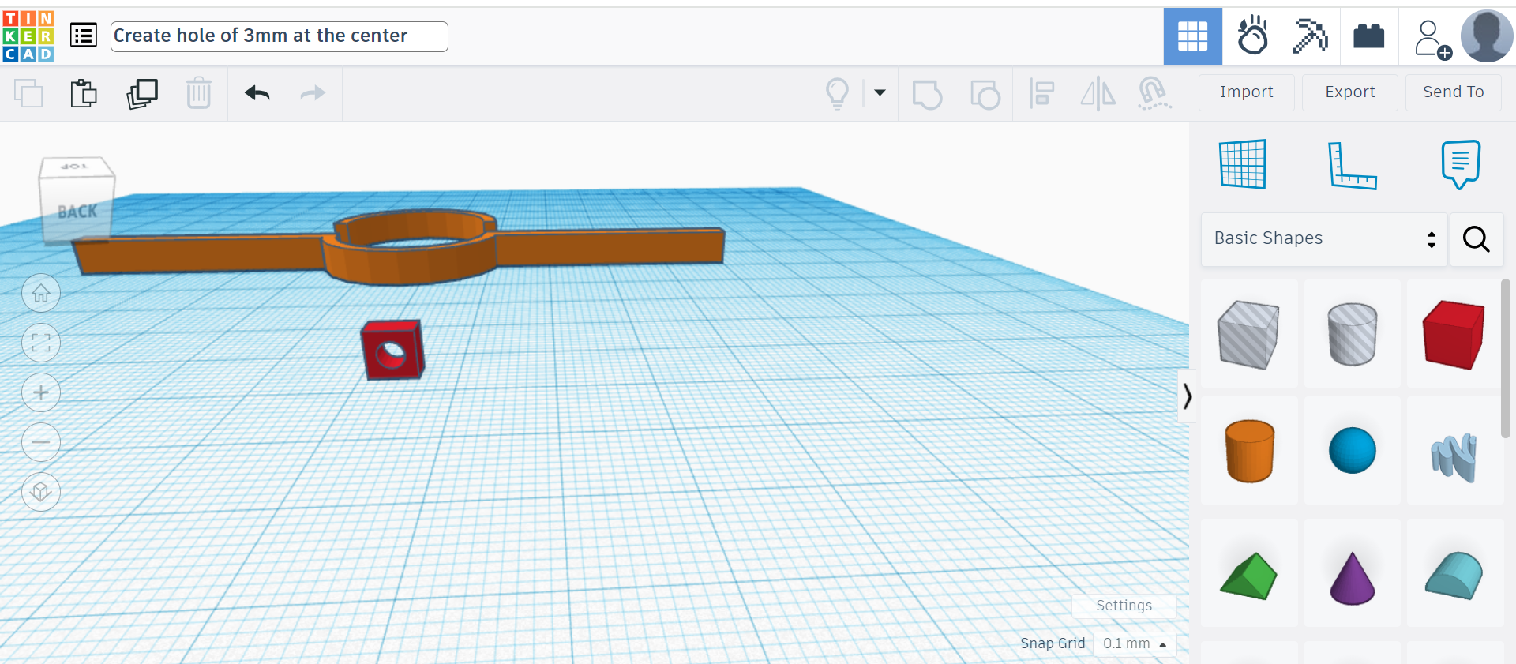Click the Ungroup tool

point(985,94)
